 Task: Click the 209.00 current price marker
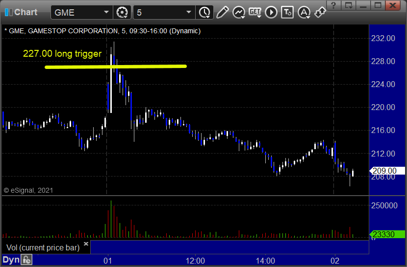click(x=387, y=171)
